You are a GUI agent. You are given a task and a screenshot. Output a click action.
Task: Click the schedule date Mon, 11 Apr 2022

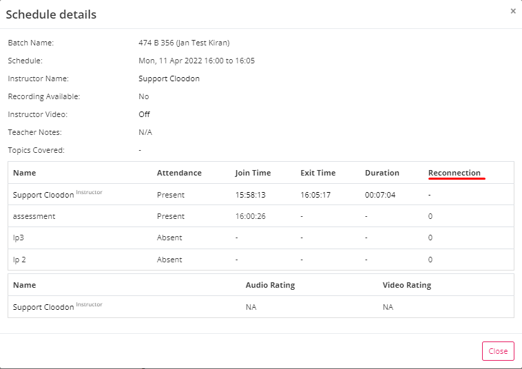click(x=170, y=61)
